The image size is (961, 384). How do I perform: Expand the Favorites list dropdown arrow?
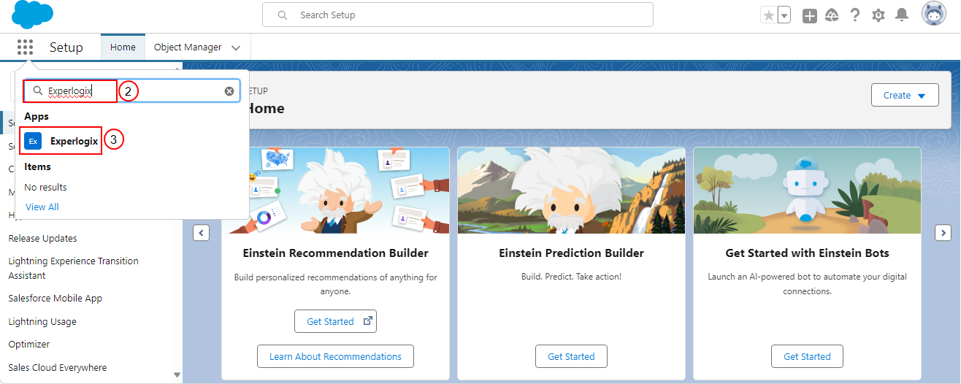pos(784,15)
